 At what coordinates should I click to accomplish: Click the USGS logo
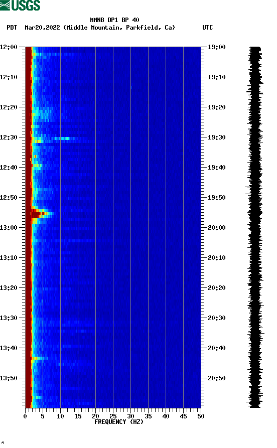click(20, 5)
